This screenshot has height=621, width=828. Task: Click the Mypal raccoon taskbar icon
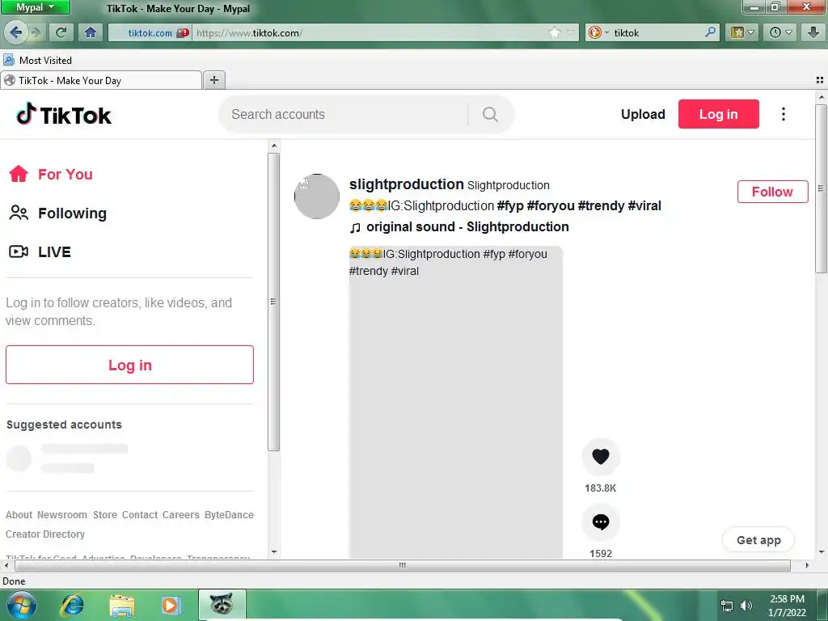tap(222, 605)
